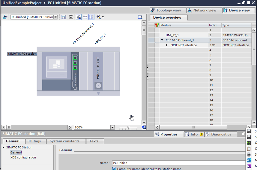
Task: Open the 100% zoom level dropdown
Action: click(112, 127)
